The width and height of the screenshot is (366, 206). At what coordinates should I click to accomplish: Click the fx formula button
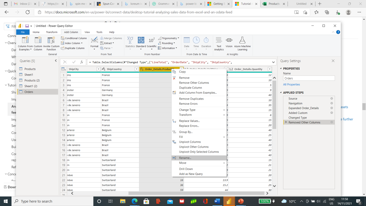81,62
